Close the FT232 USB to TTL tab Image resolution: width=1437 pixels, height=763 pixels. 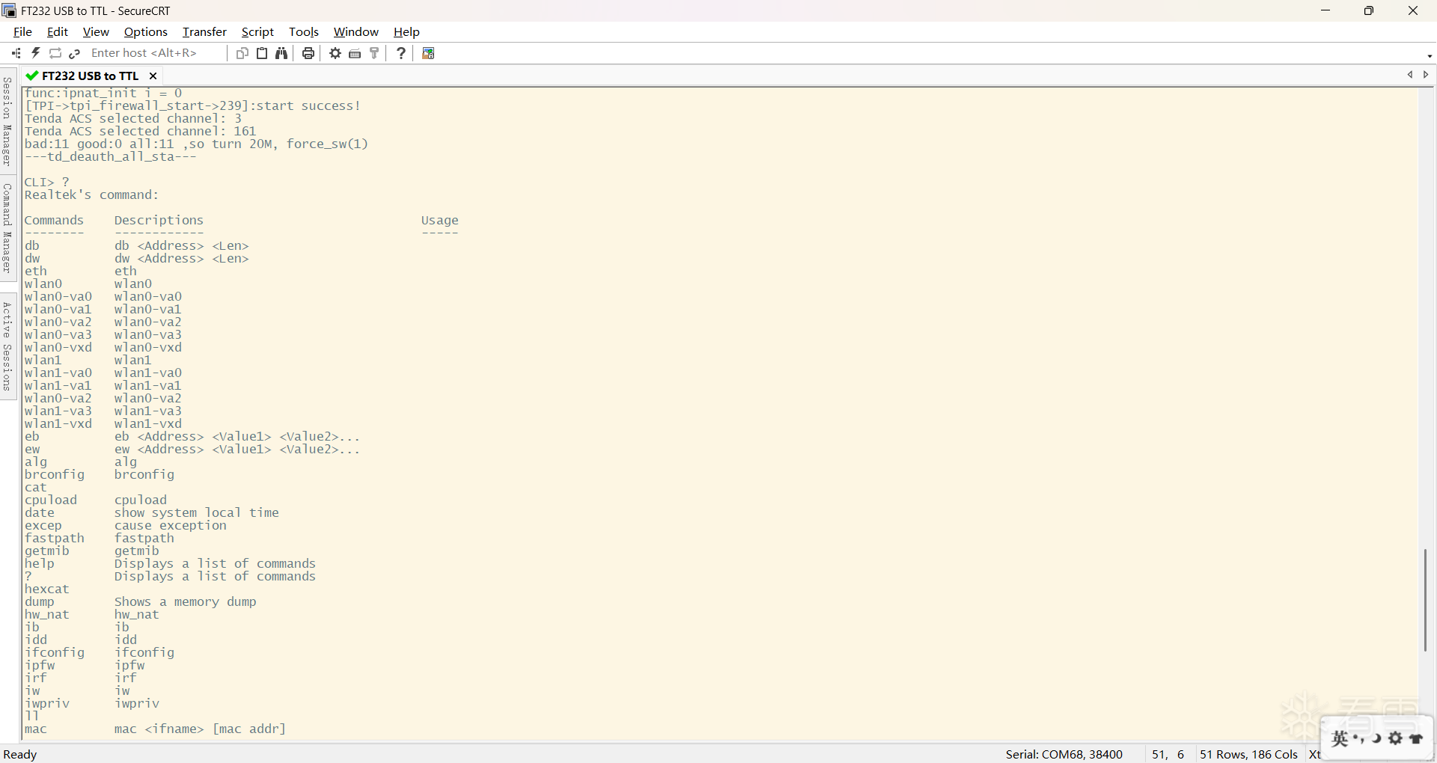click(153, 76)
